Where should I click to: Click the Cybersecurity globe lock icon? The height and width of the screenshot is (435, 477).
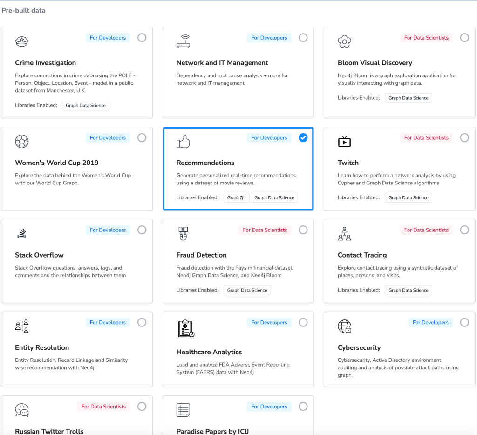pos(344,326)
